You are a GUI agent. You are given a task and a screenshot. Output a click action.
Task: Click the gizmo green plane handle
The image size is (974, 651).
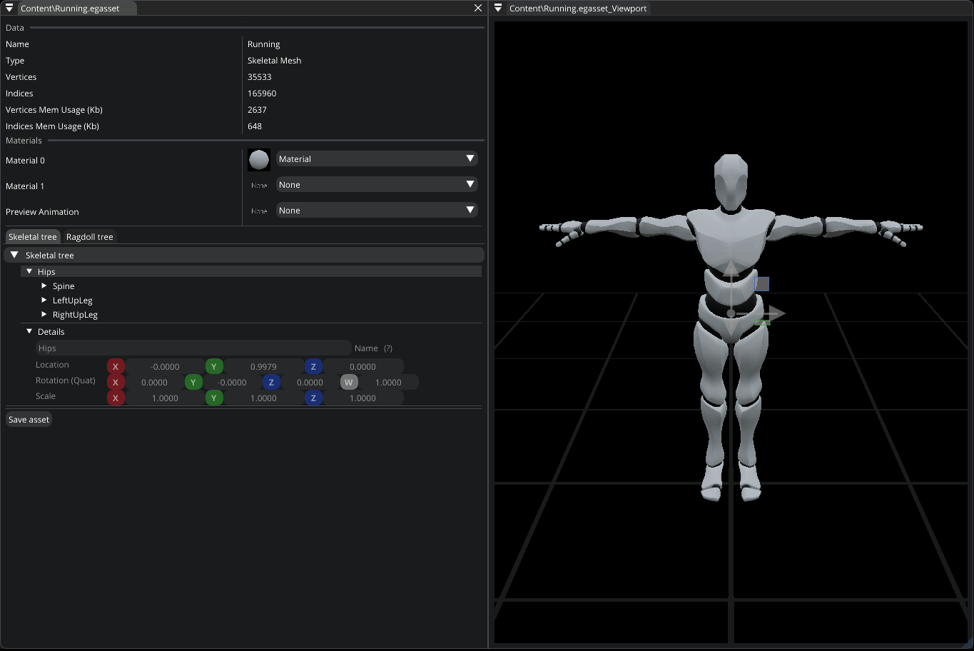[762, 323]
